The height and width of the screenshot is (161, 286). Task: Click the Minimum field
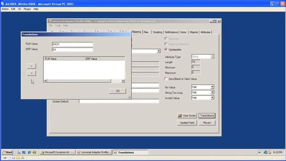196,67
